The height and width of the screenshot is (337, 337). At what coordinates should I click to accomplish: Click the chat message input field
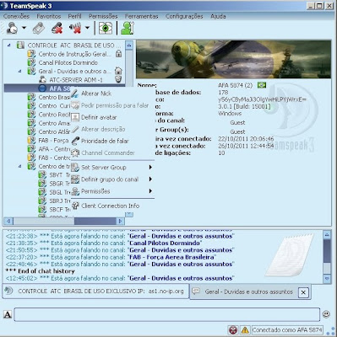[167, 314]
